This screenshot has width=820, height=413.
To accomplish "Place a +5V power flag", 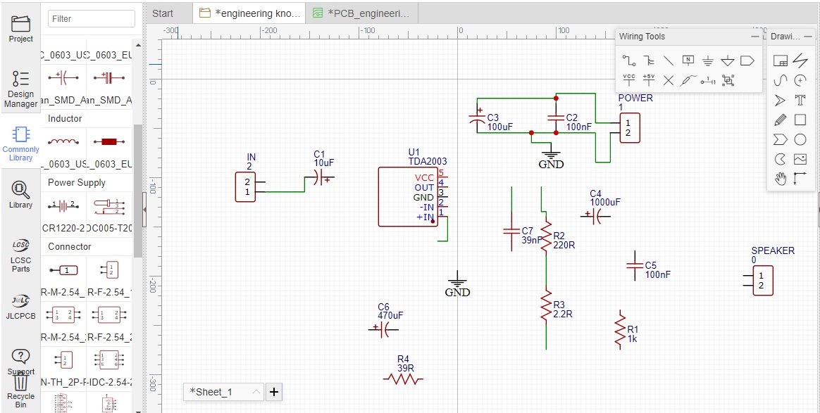I will 649,80.
